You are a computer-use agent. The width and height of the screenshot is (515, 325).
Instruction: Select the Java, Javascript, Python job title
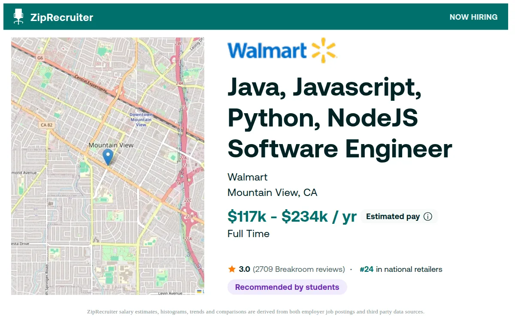coord(339,118)
